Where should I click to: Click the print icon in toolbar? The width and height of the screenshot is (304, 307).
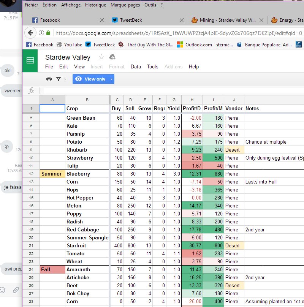49,79
